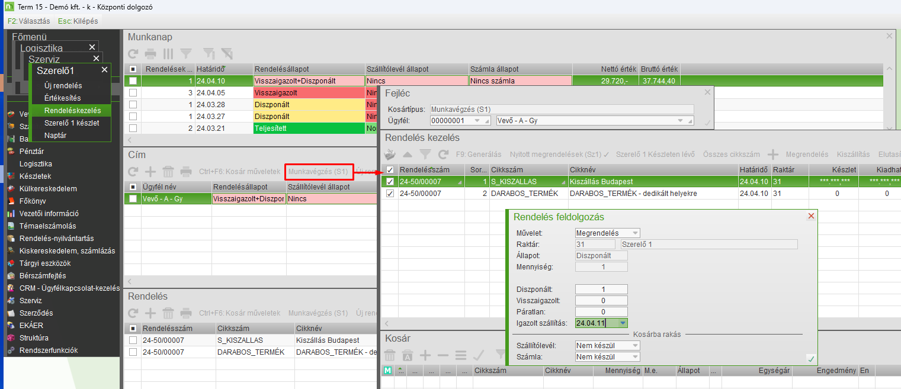
Task: Open the Vevő - A - Gy customer dropdown
Action: point(681,121)
